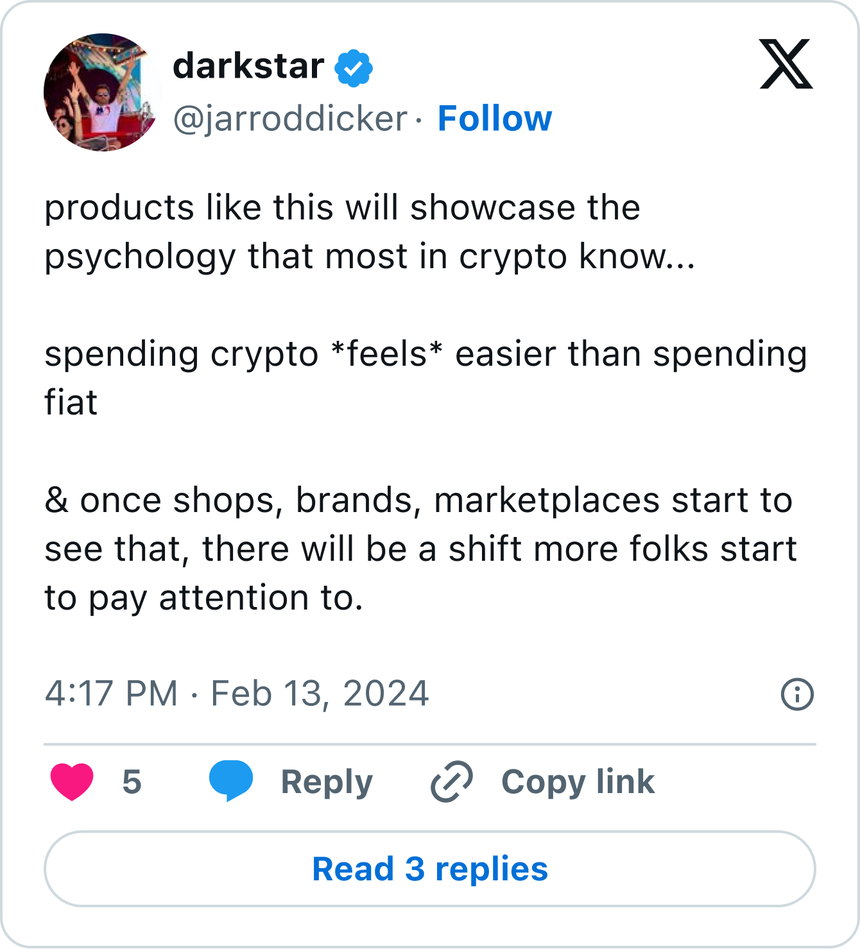
Task: Click the darkstar display name
Action: pos(248,66)
